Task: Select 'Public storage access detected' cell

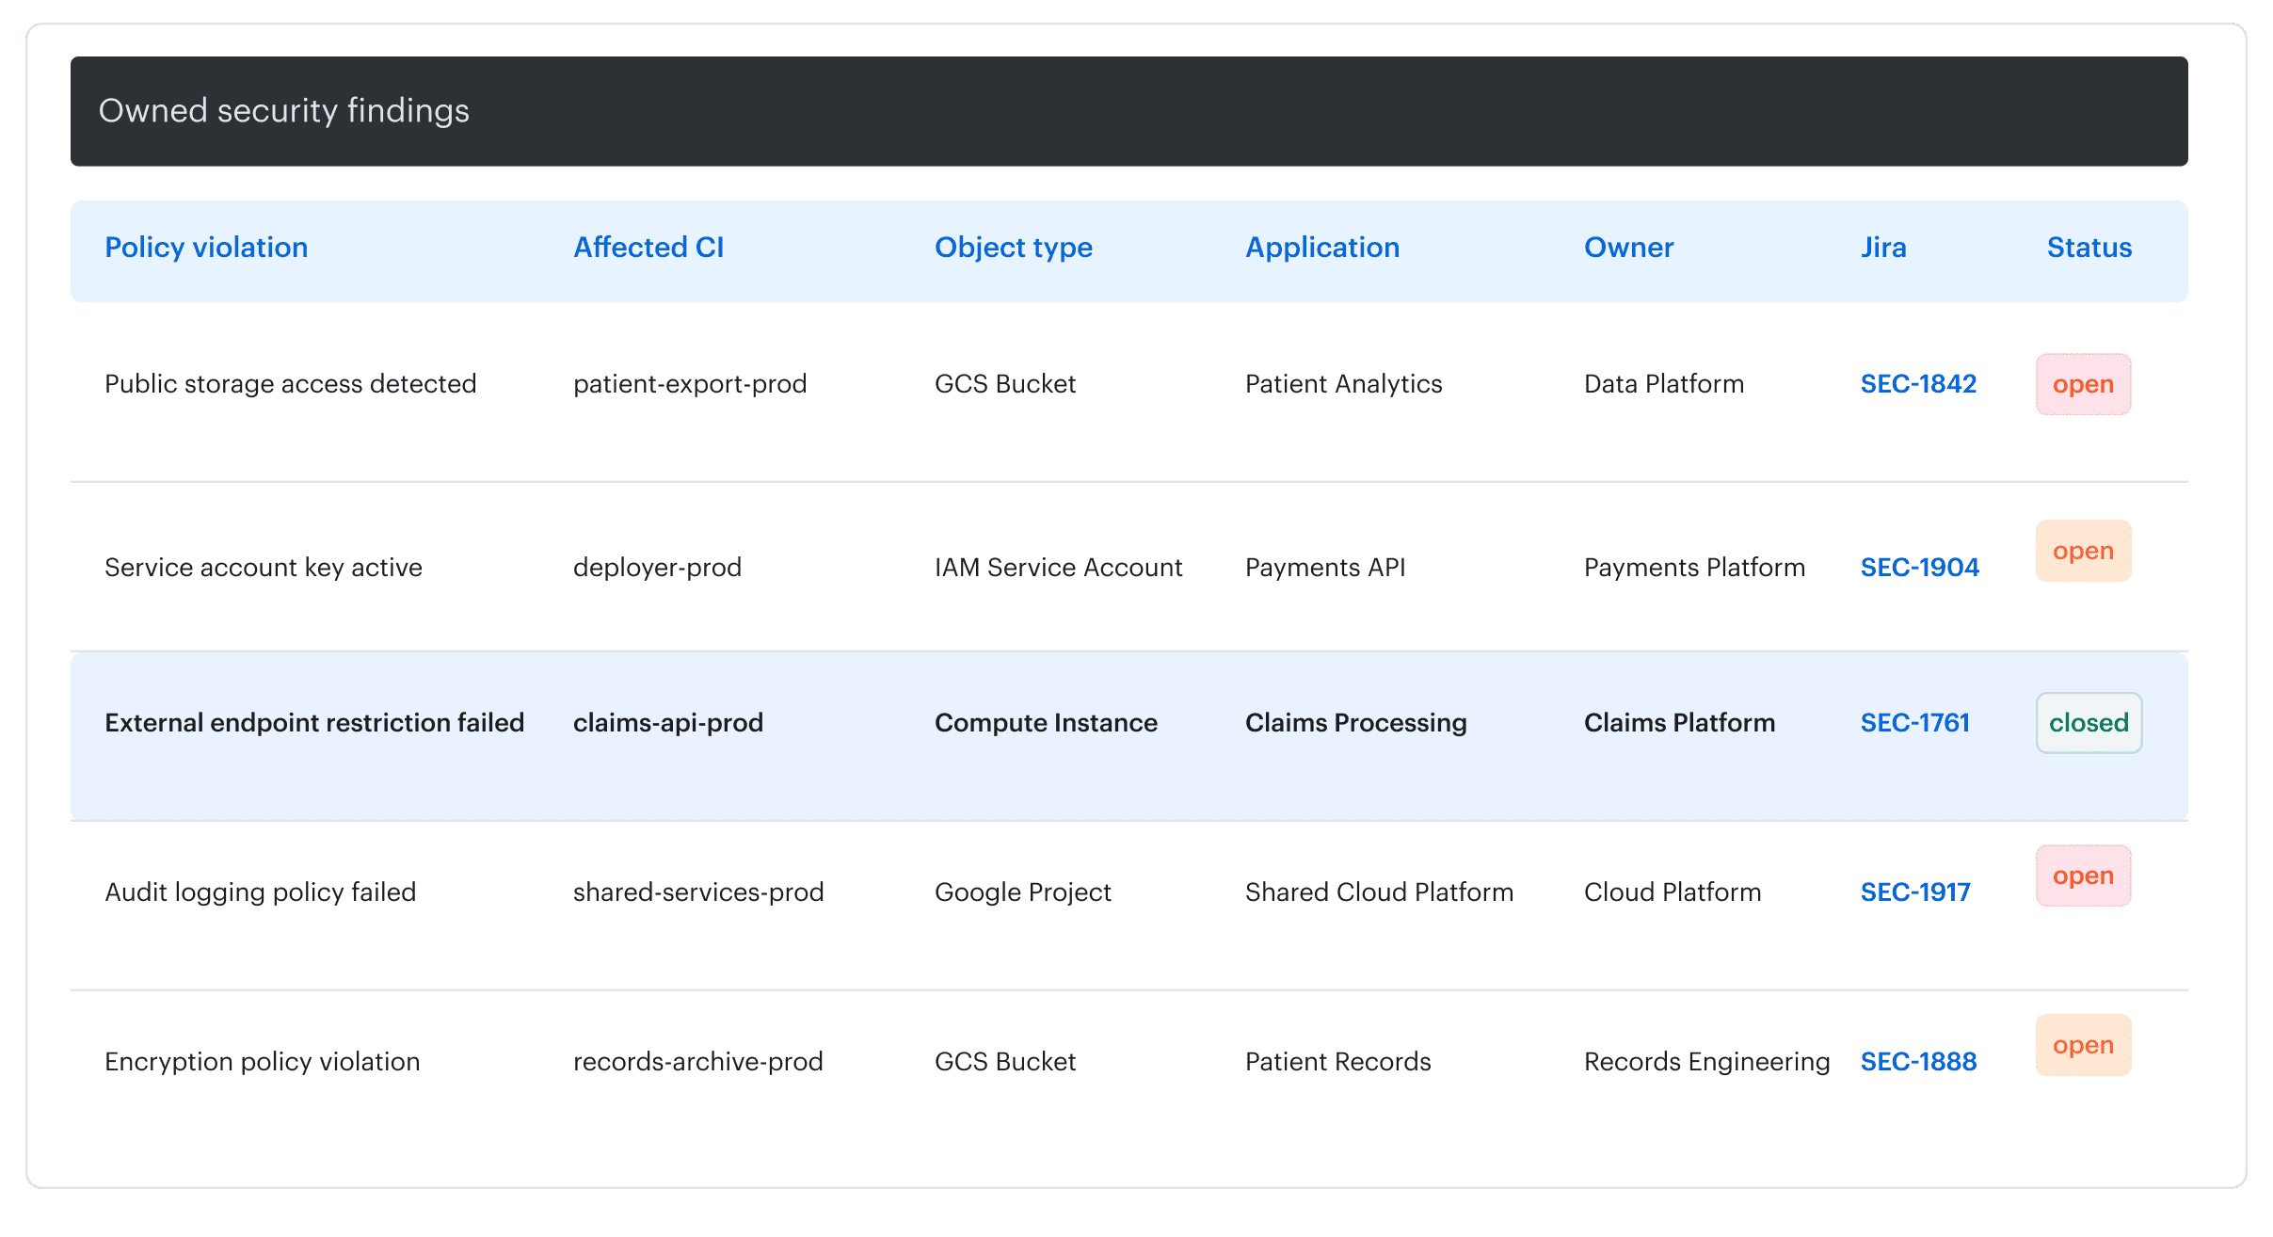Action: pos(291,384)
